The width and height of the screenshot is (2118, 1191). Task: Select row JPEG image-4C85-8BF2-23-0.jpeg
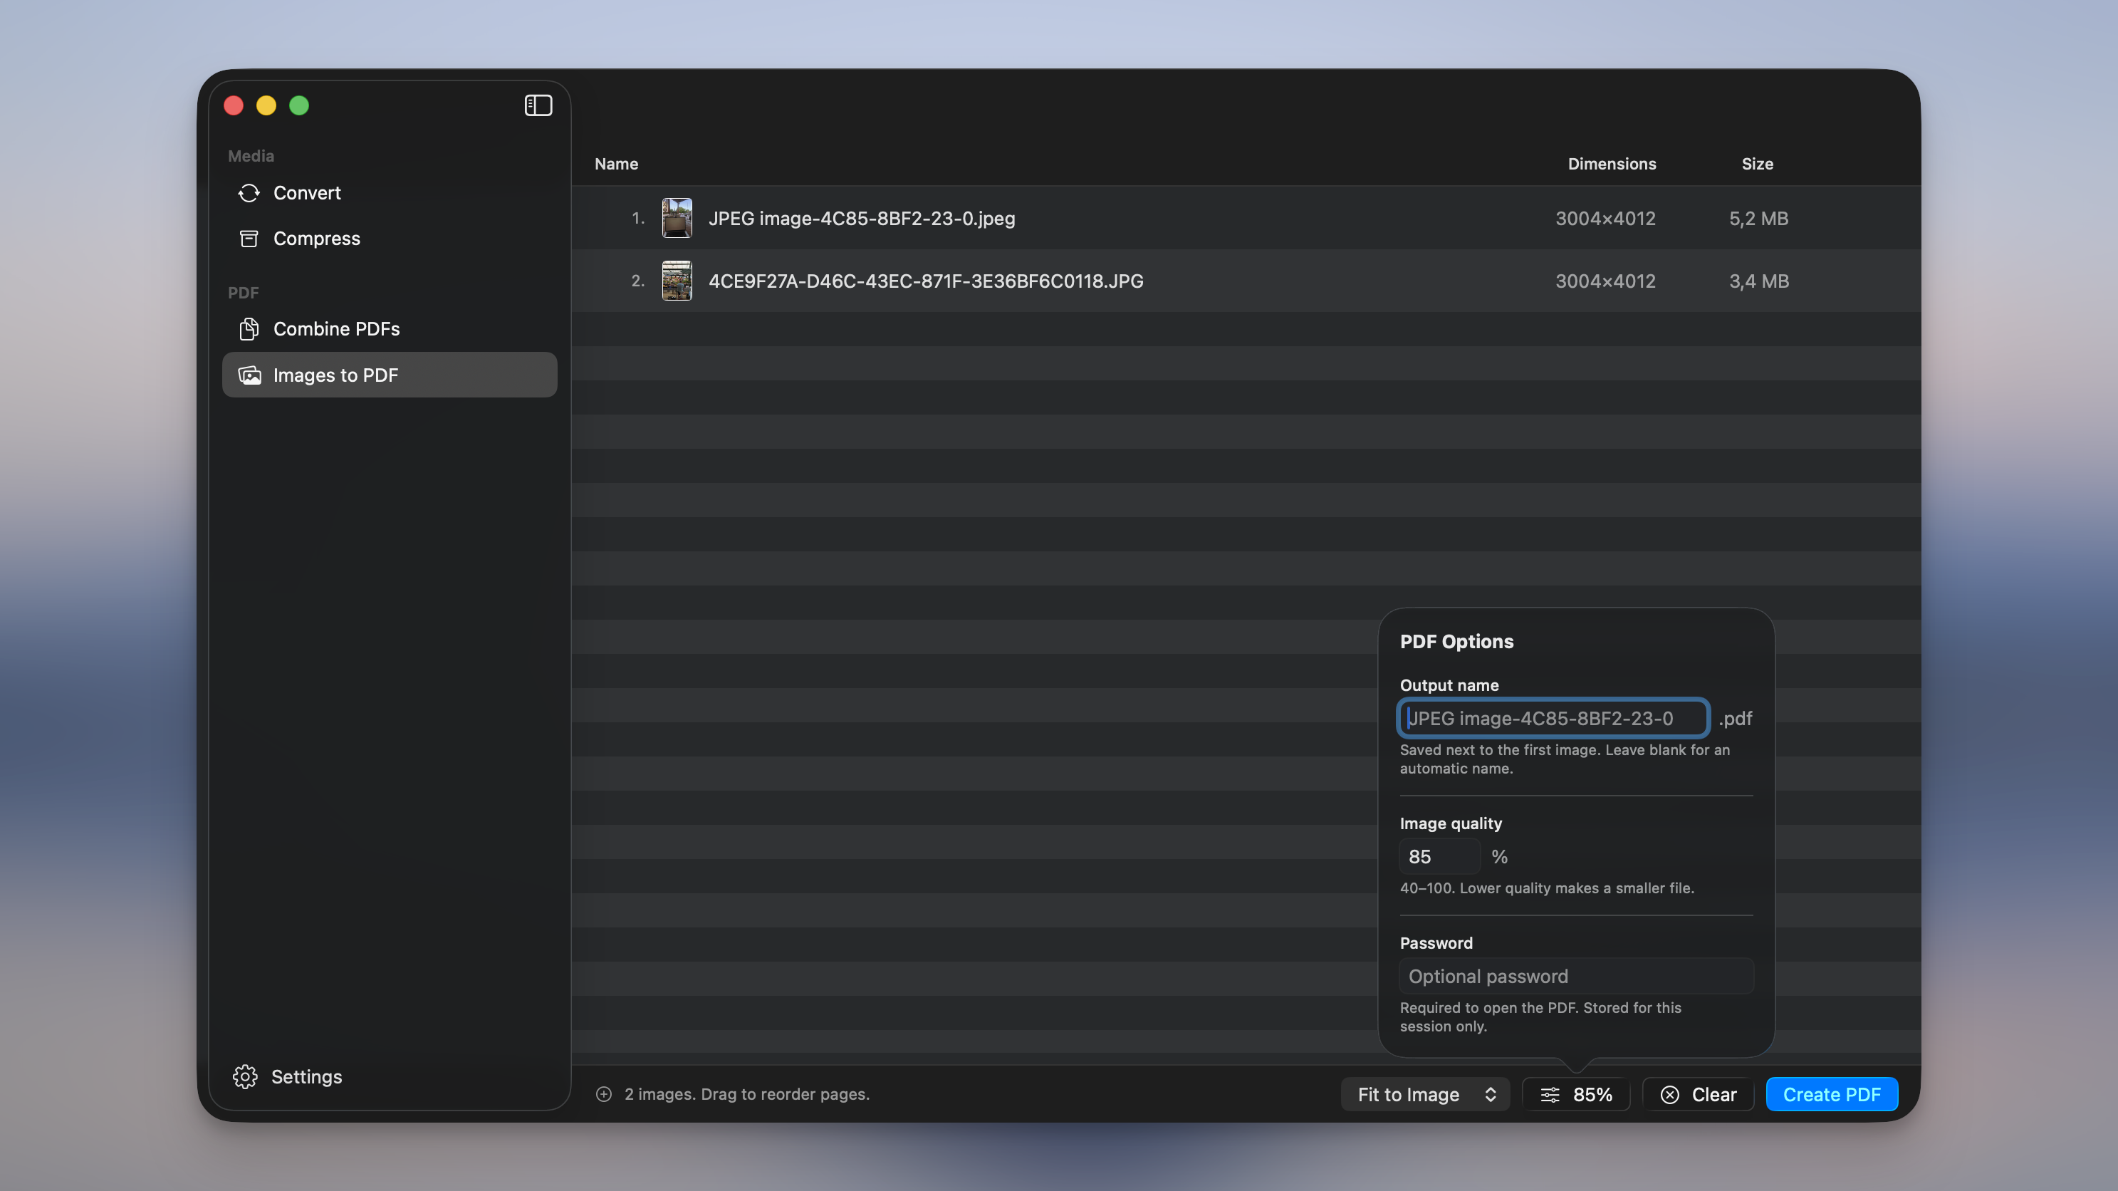(1246, 218)
